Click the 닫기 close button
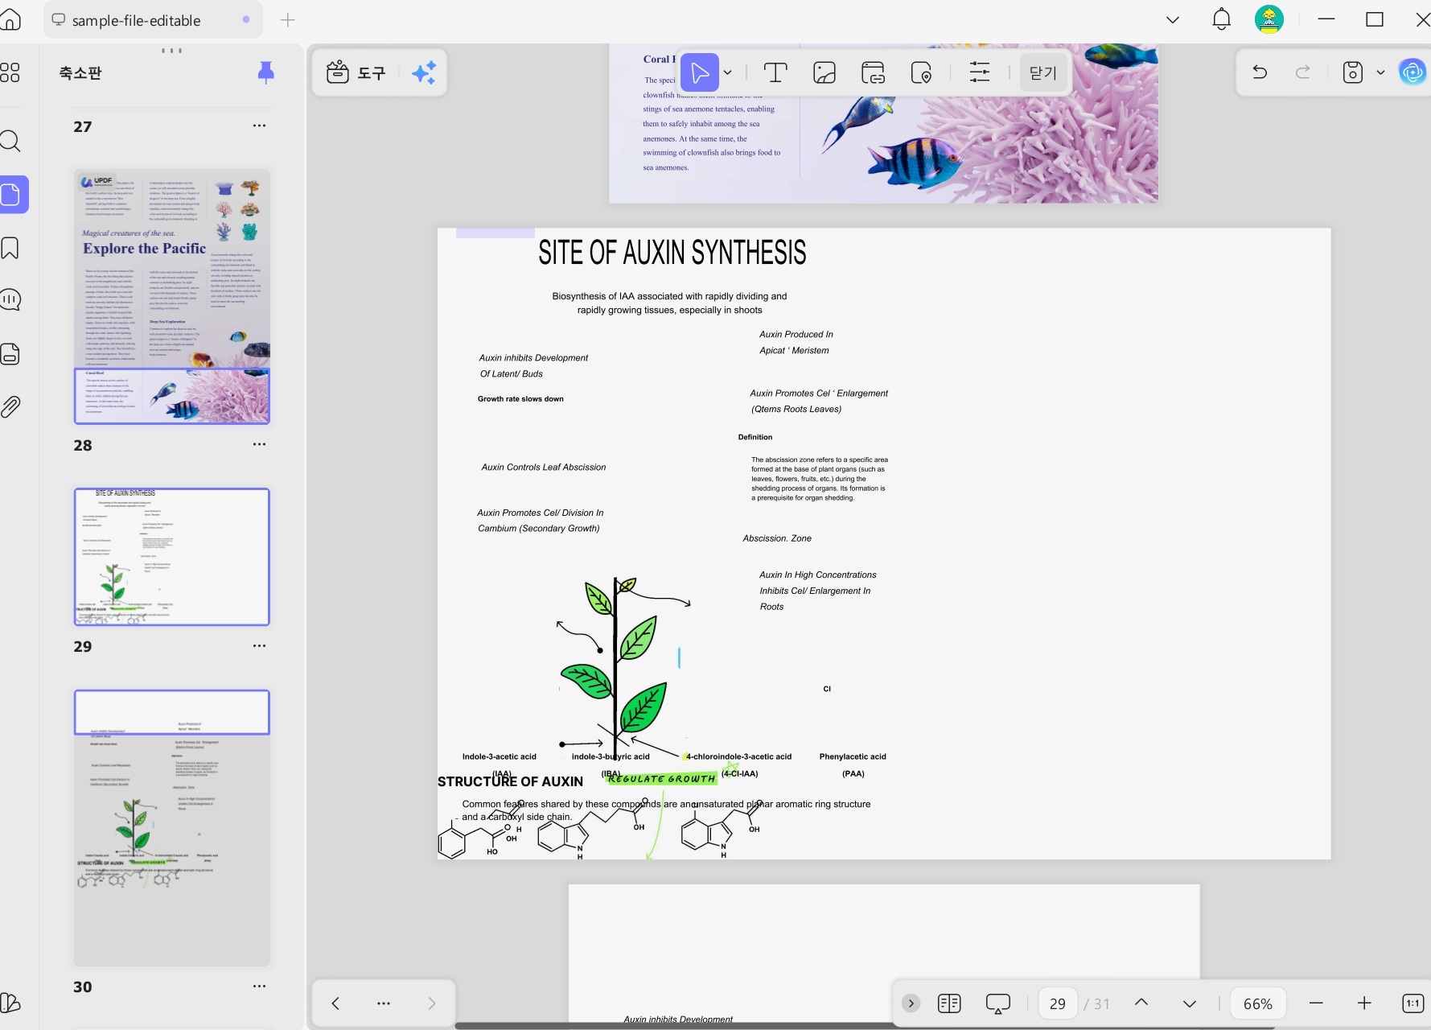 tap(1043, 73)
